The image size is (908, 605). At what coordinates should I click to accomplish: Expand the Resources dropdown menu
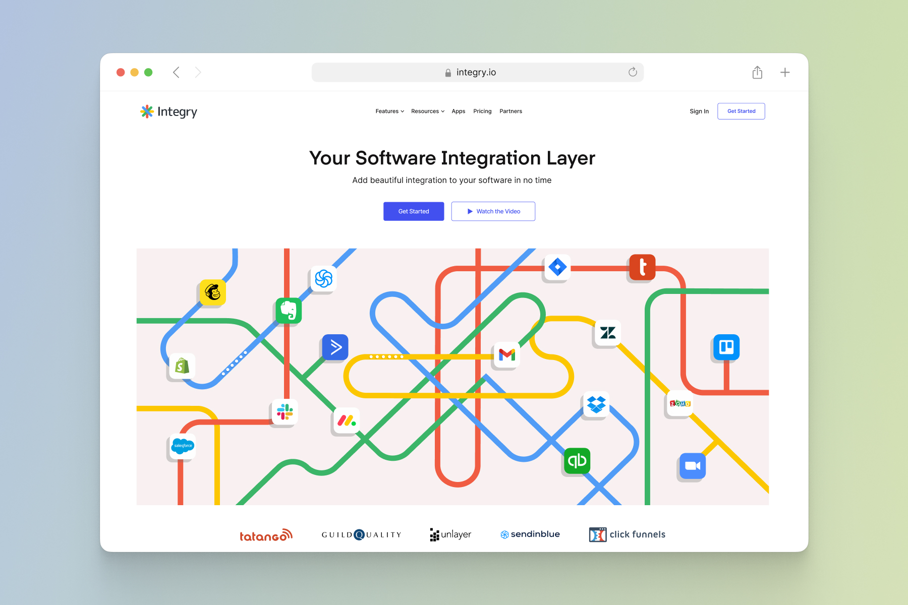click(428, 111)
